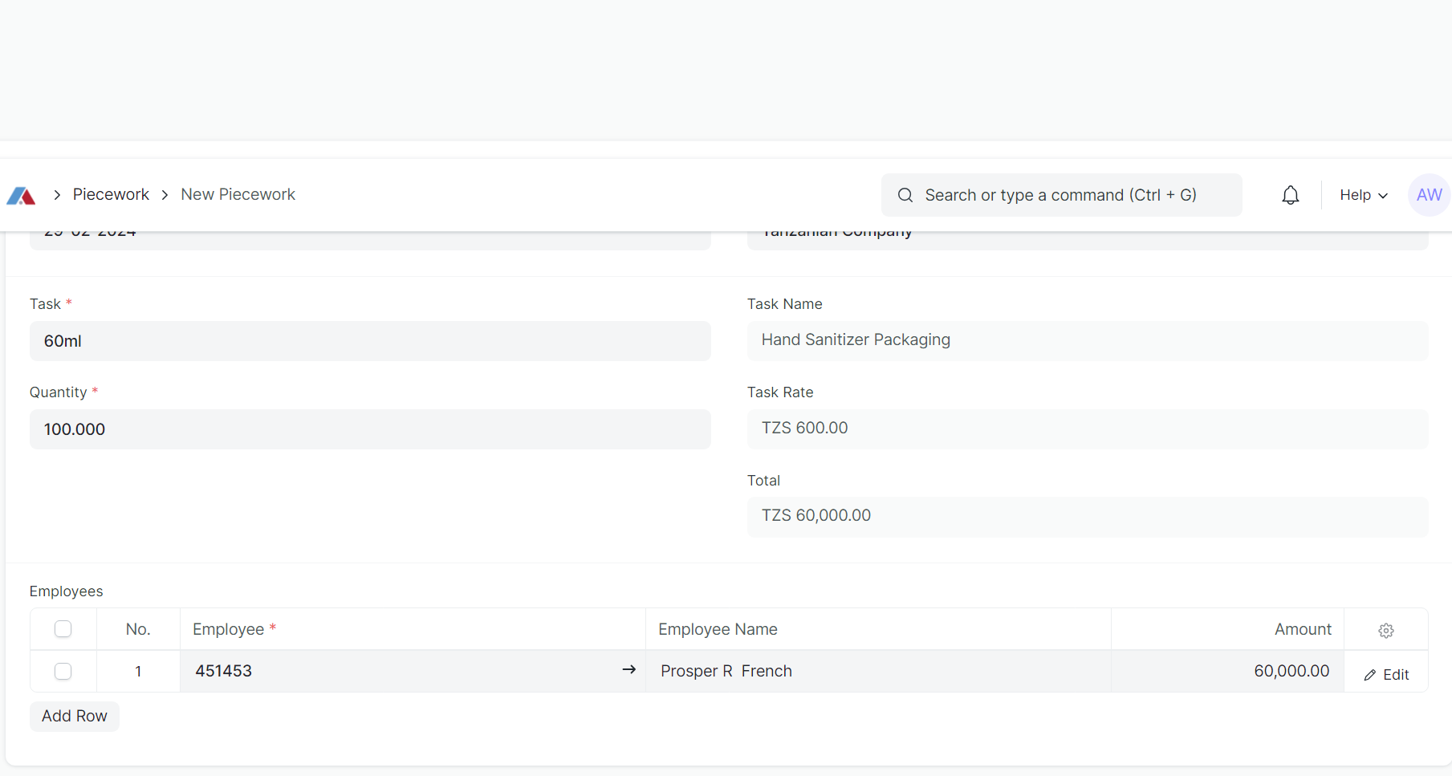1452x776 pixels.
Task: Click the Employee Name cell Prosper R French
Action: click(877, 671)
